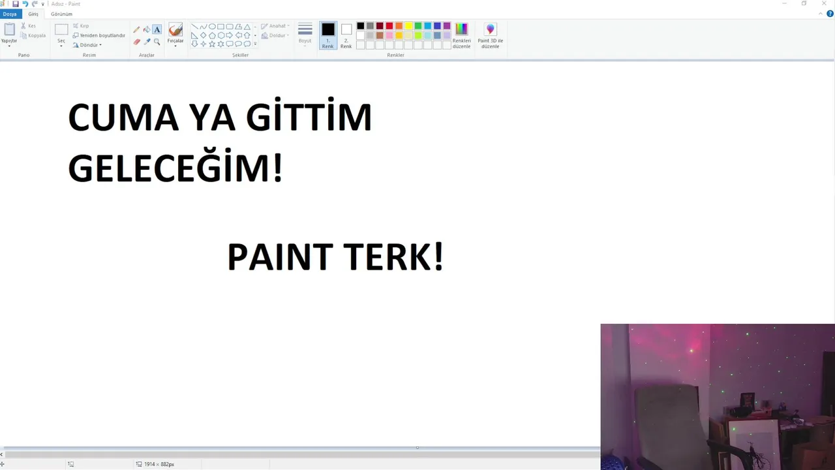Click Yeniden boyutlandır button
Viewport: 835px width, 470px height.
pyautogui.click(x=99, y=35)
